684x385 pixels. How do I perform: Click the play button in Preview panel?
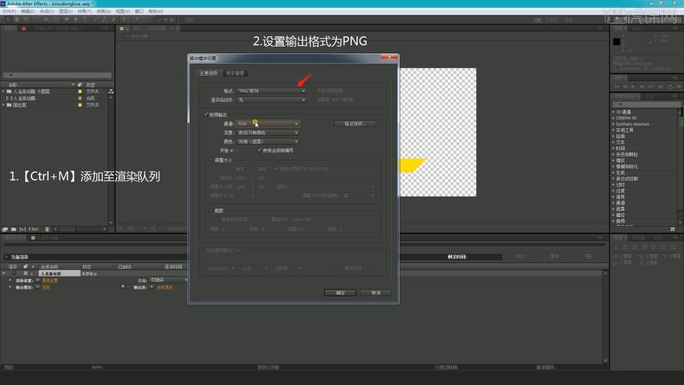(633, 86)
